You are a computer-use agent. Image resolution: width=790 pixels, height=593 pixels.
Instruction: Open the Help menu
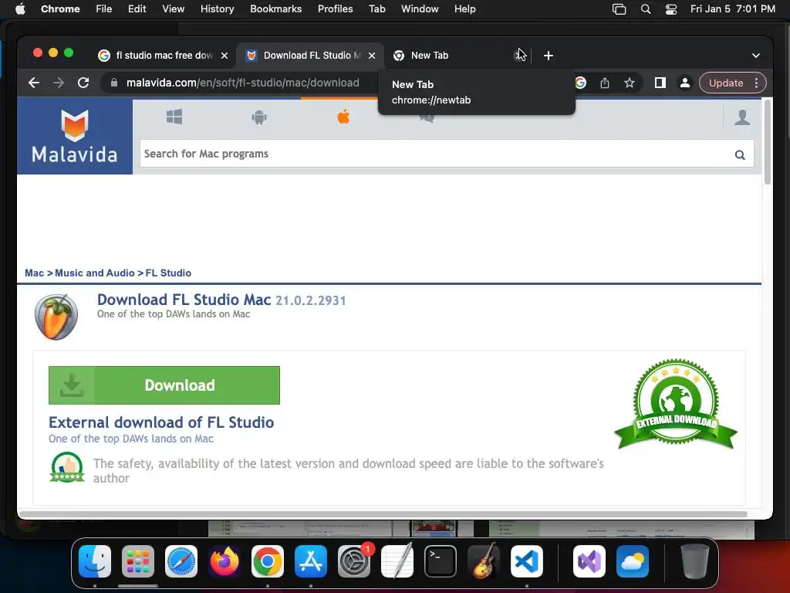tap(464, 9)
